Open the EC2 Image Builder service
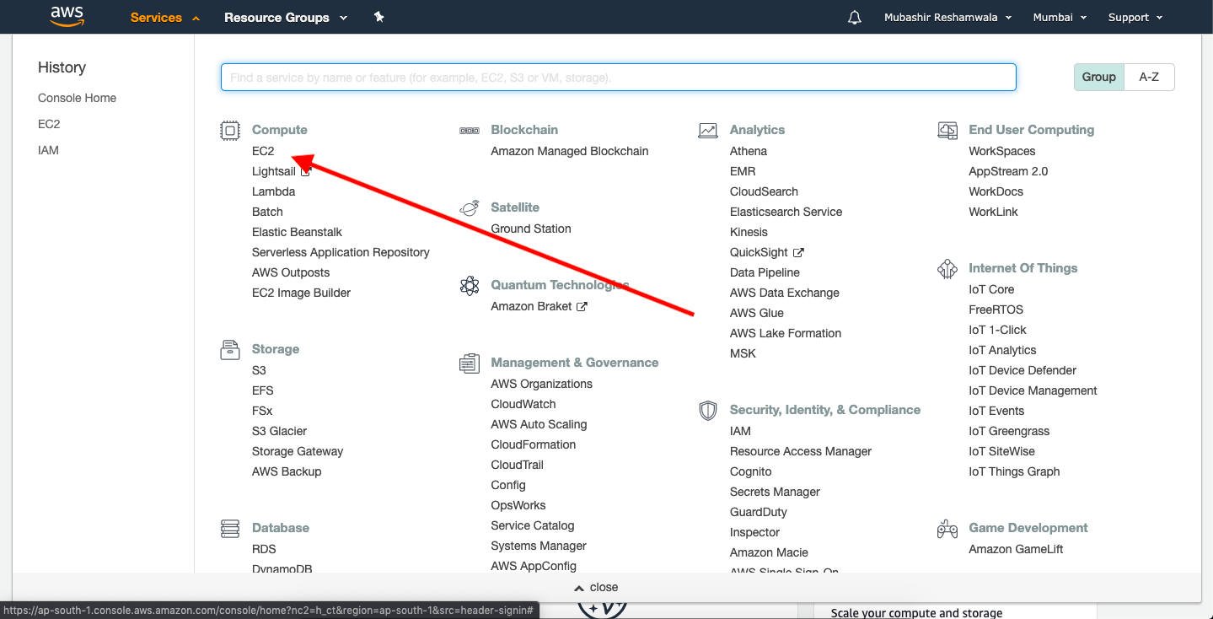 (x=301, y=293)
